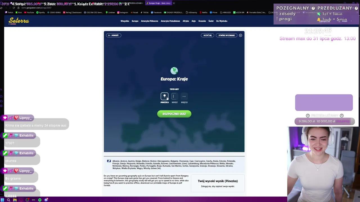Open the Facebook bookmark
This screenshot has width=360, height=202.
[156, 13]
